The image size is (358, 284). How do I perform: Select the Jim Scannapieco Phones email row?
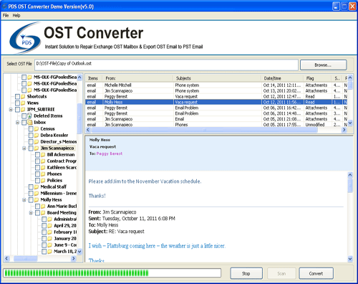click(x=216, y=125)
